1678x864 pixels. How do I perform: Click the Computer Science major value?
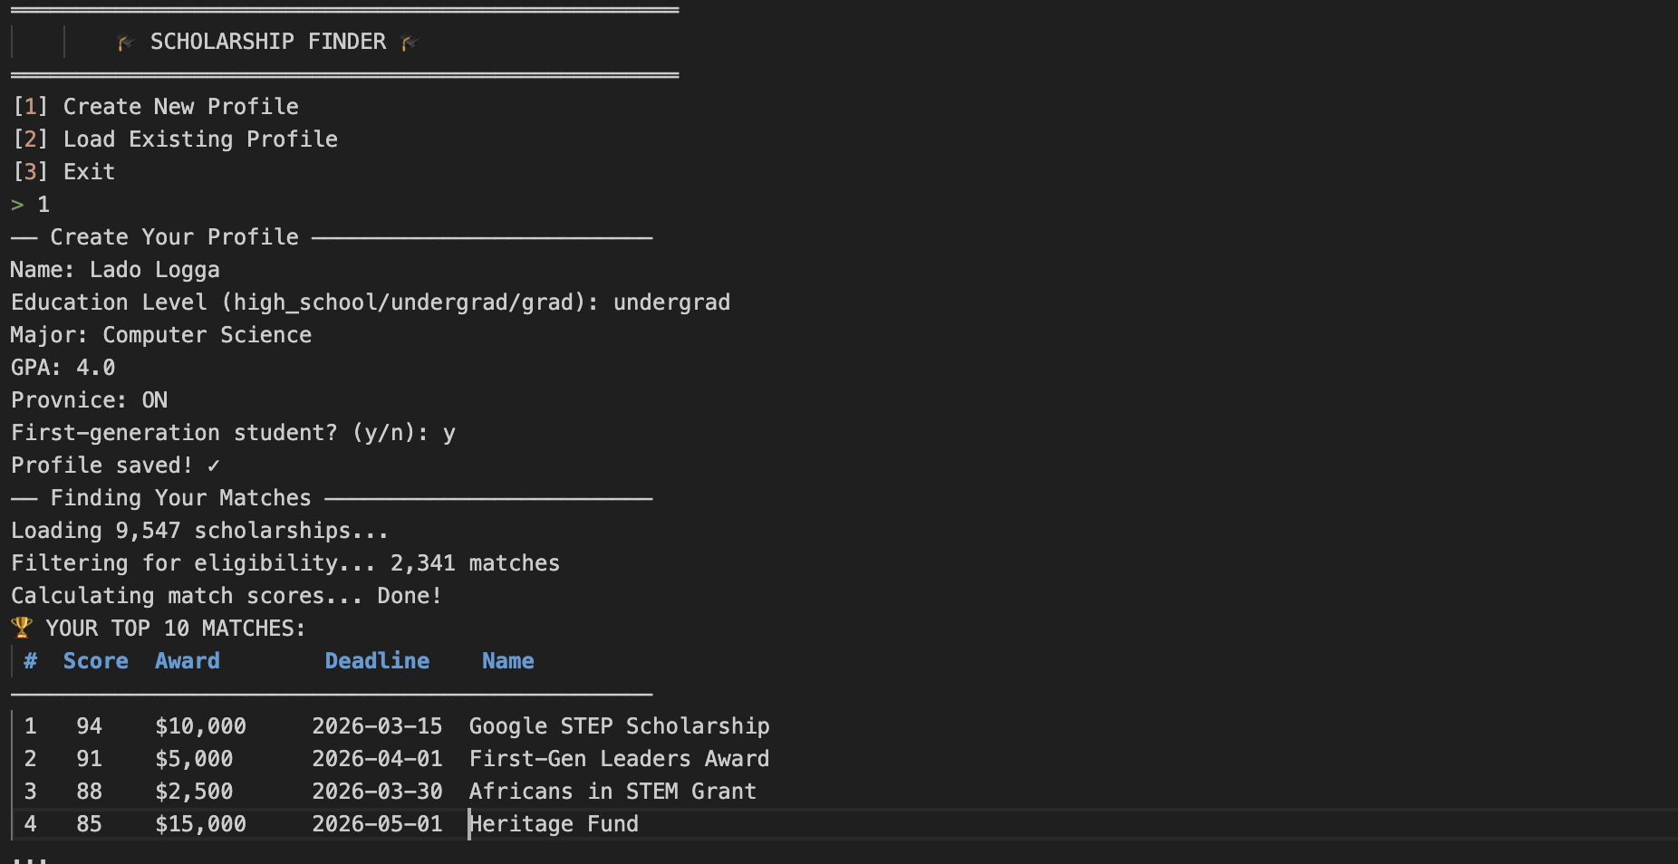207,335
